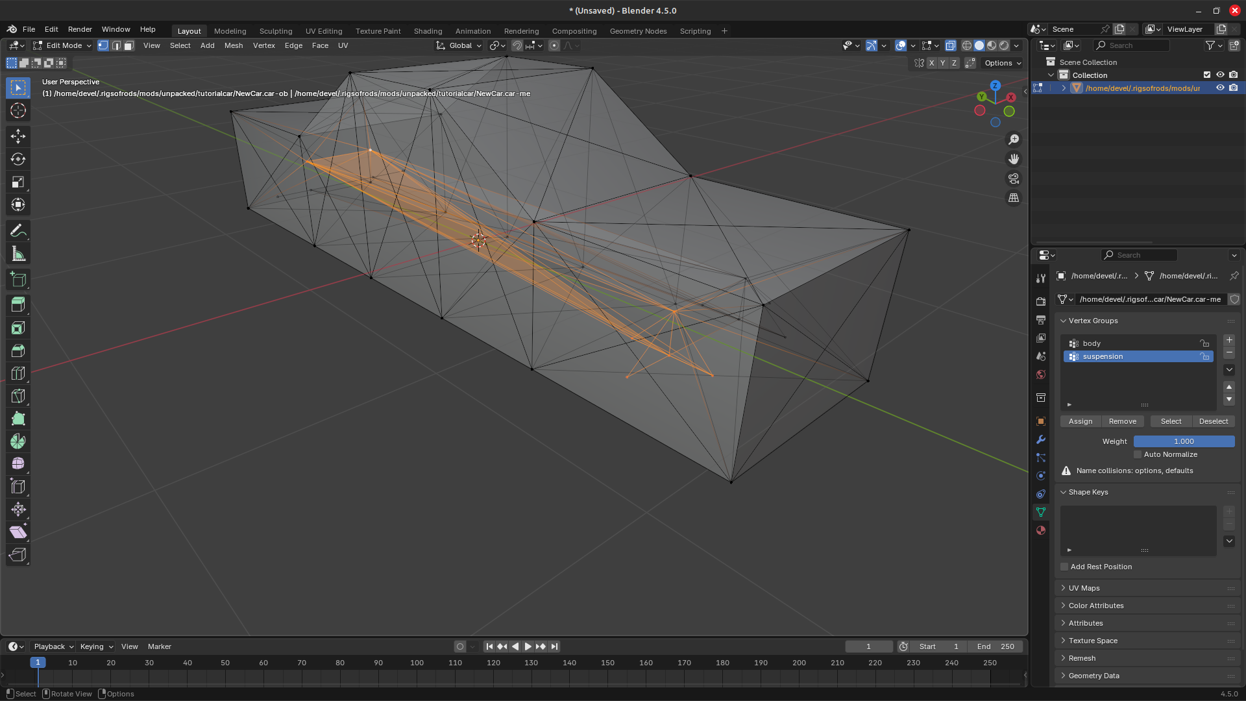Select the Rip Region tool
1246x701 pixels.
(18, 555)
